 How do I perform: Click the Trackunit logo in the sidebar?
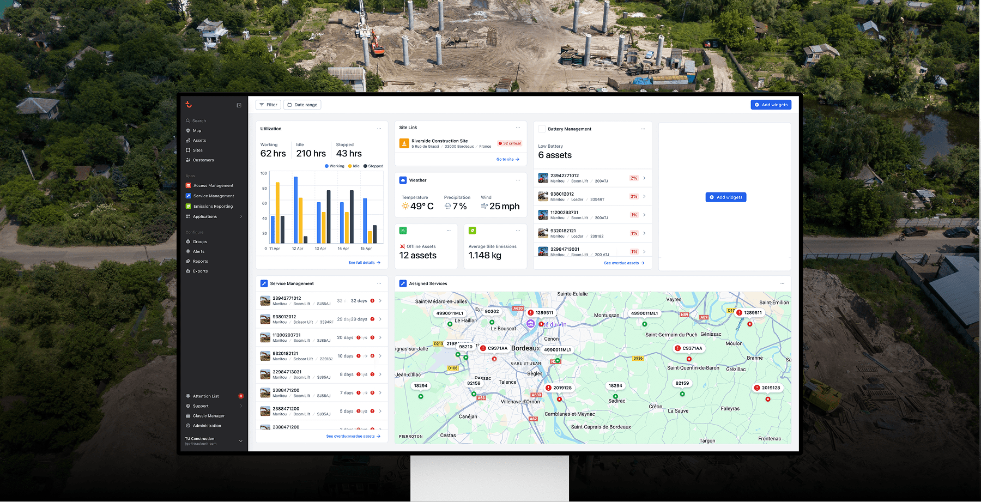pyautogui.click(x=189, y=105)
